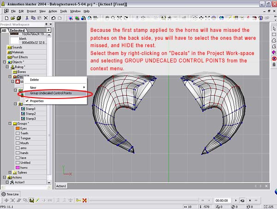
Task: Toggle the loop playback button
Action: 242,200
